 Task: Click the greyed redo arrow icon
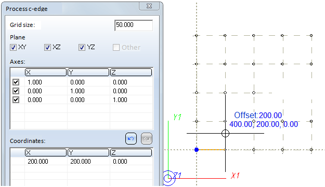pos(147,138)
